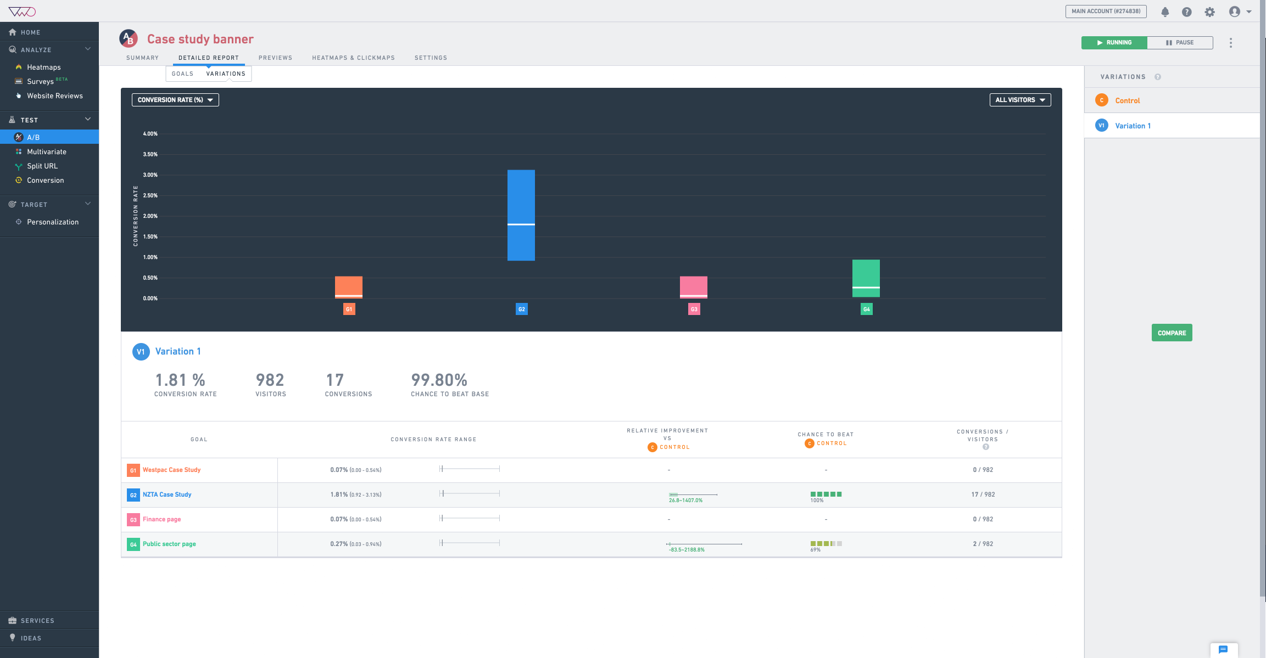Open the Split URL testing section
The width and height of the screenshot is (1266, 658).
[42, 166]
